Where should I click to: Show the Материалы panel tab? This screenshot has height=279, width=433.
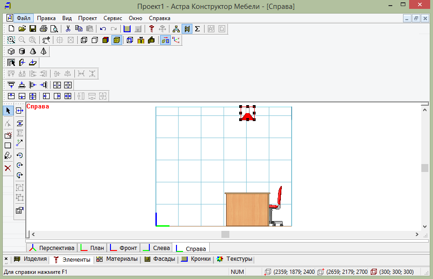[x=117, y=259]
